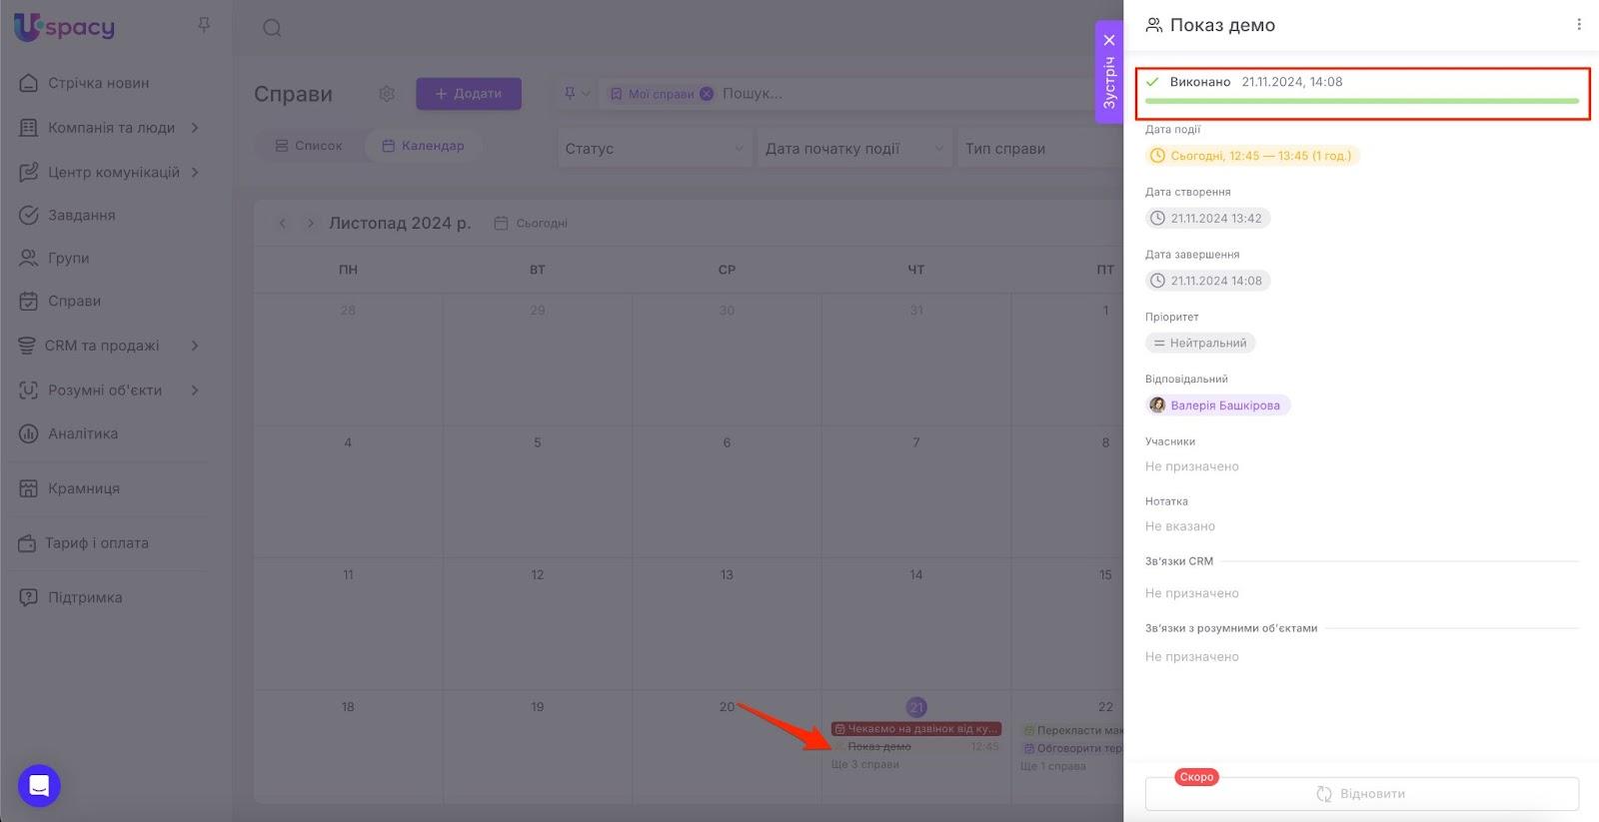Open the Показ демо more options menu

1579,25
